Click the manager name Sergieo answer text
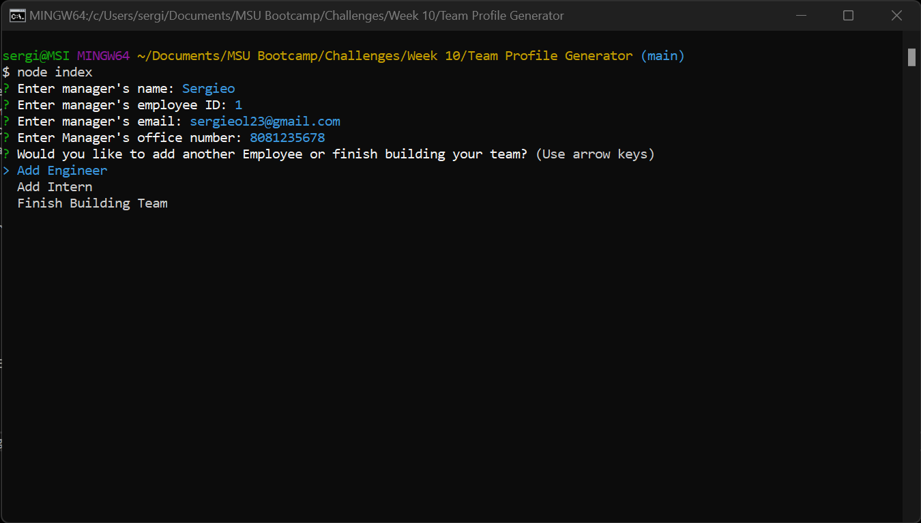This screenshot has width=921, height=523. (x=208, y=88)
